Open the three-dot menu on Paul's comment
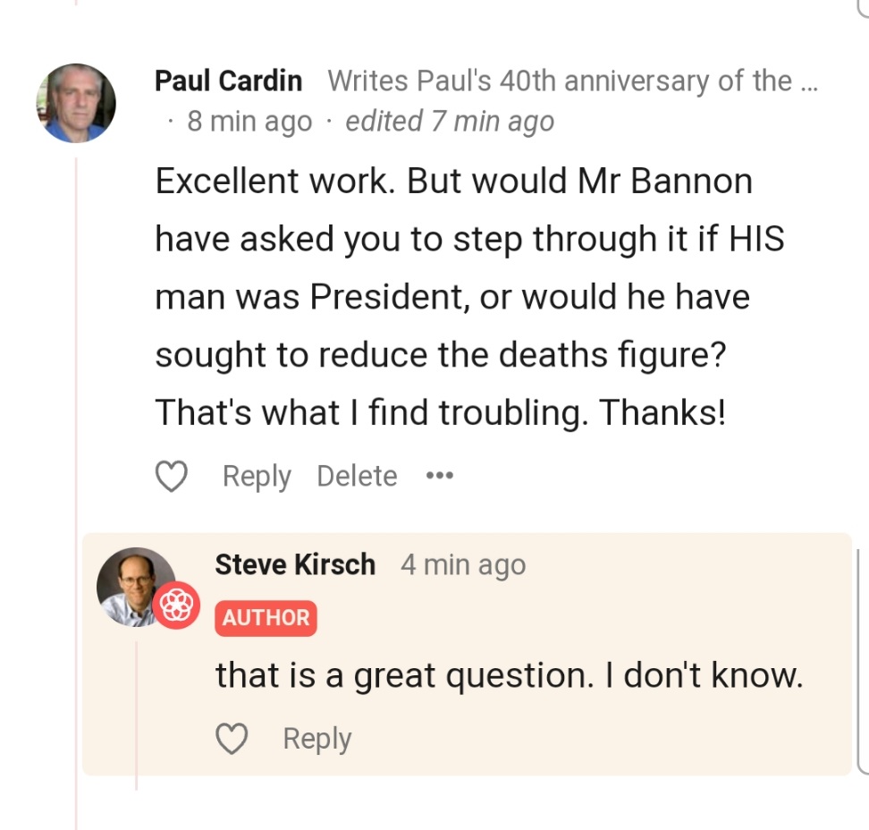 pos(439,476)
